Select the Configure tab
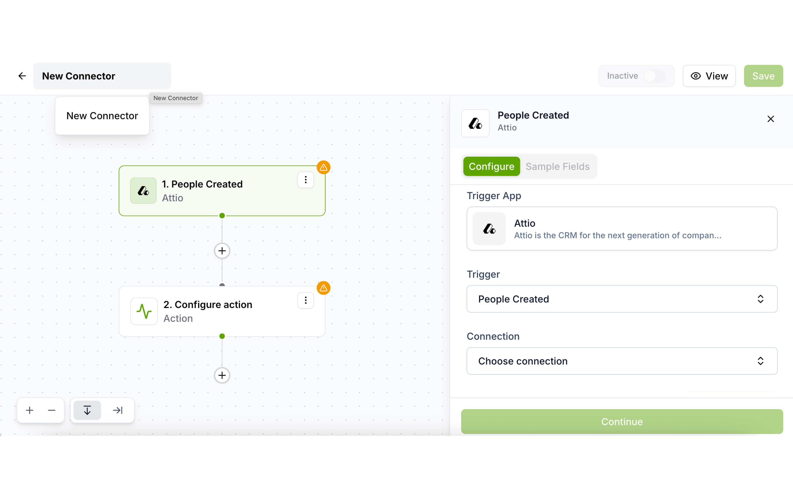 tap(491, 166)
